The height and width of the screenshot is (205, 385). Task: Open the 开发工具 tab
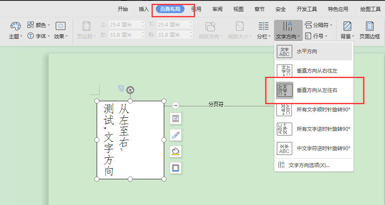[x=306, y=9]
